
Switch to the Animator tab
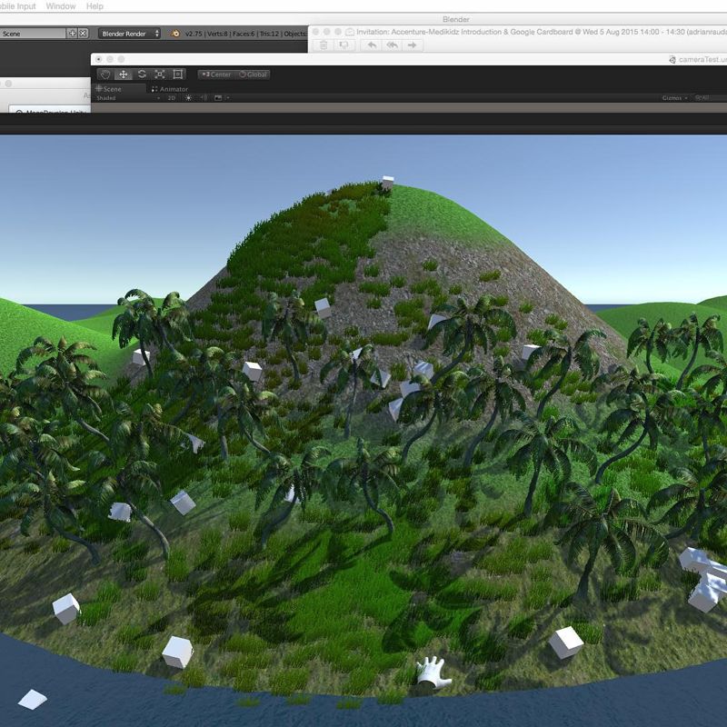coord(170,89)
